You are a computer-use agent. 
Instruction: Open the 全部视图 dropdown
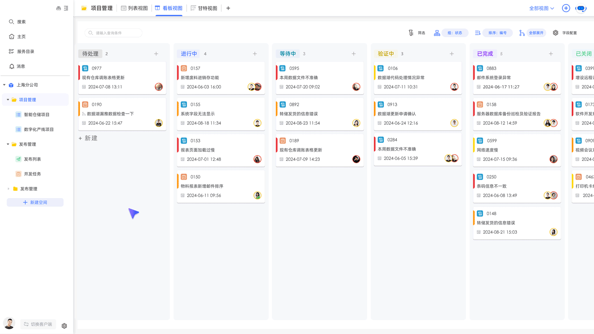pos(542,8)
